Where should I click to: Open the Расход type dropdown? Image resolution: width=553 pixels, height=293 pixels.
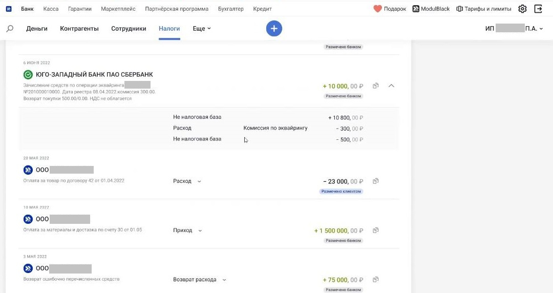click(x=187, y=181)
